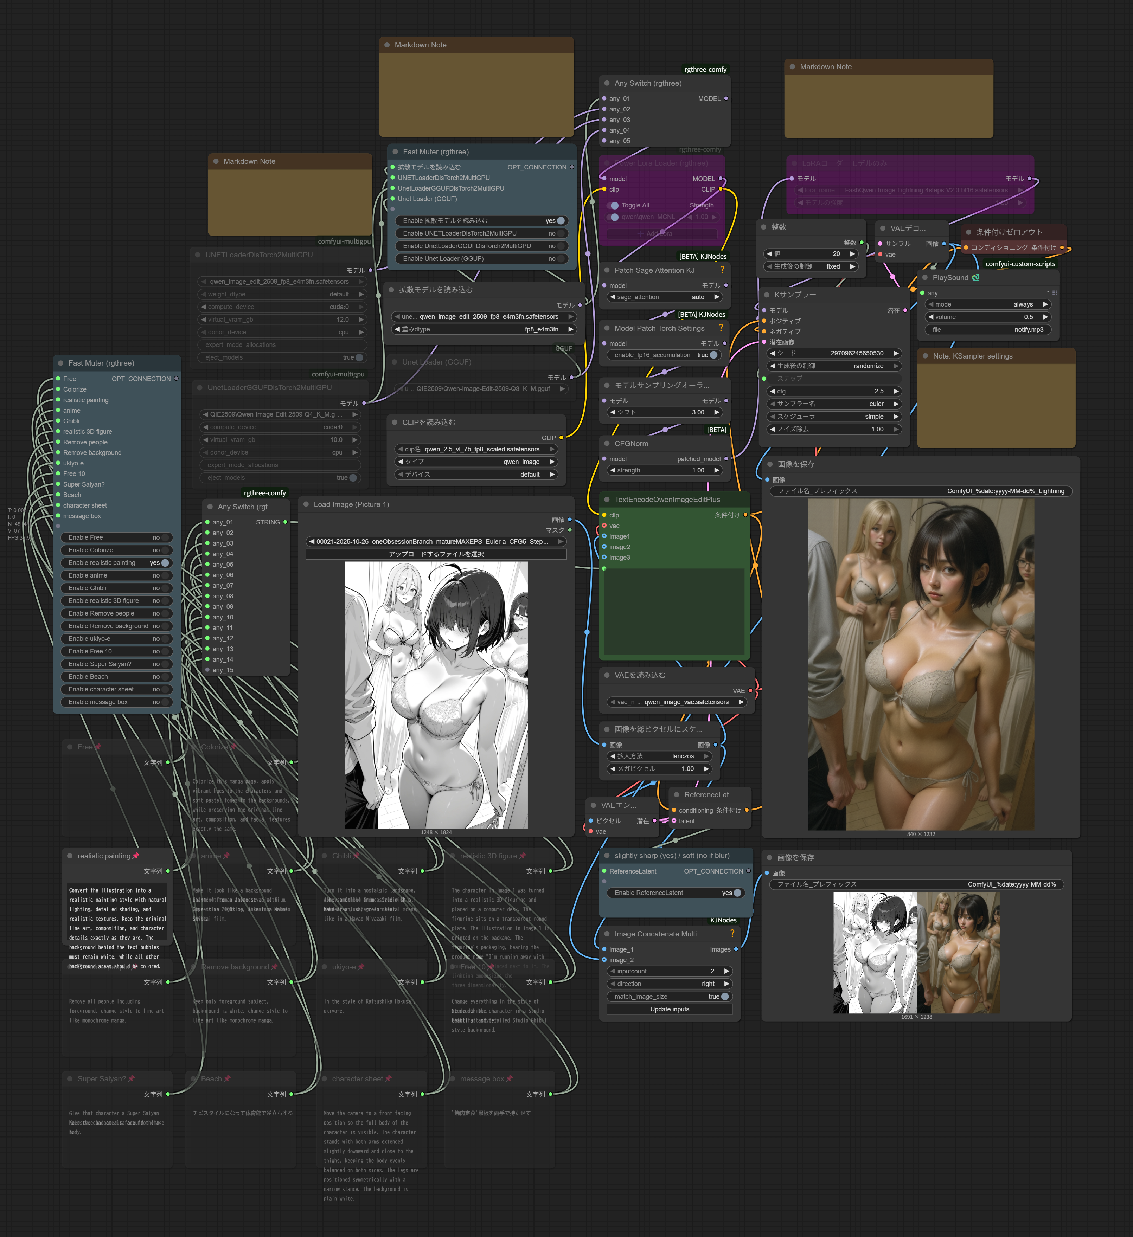
Task: Click Enable Ghibli row in Fast Muter
Action: point(116,588)
